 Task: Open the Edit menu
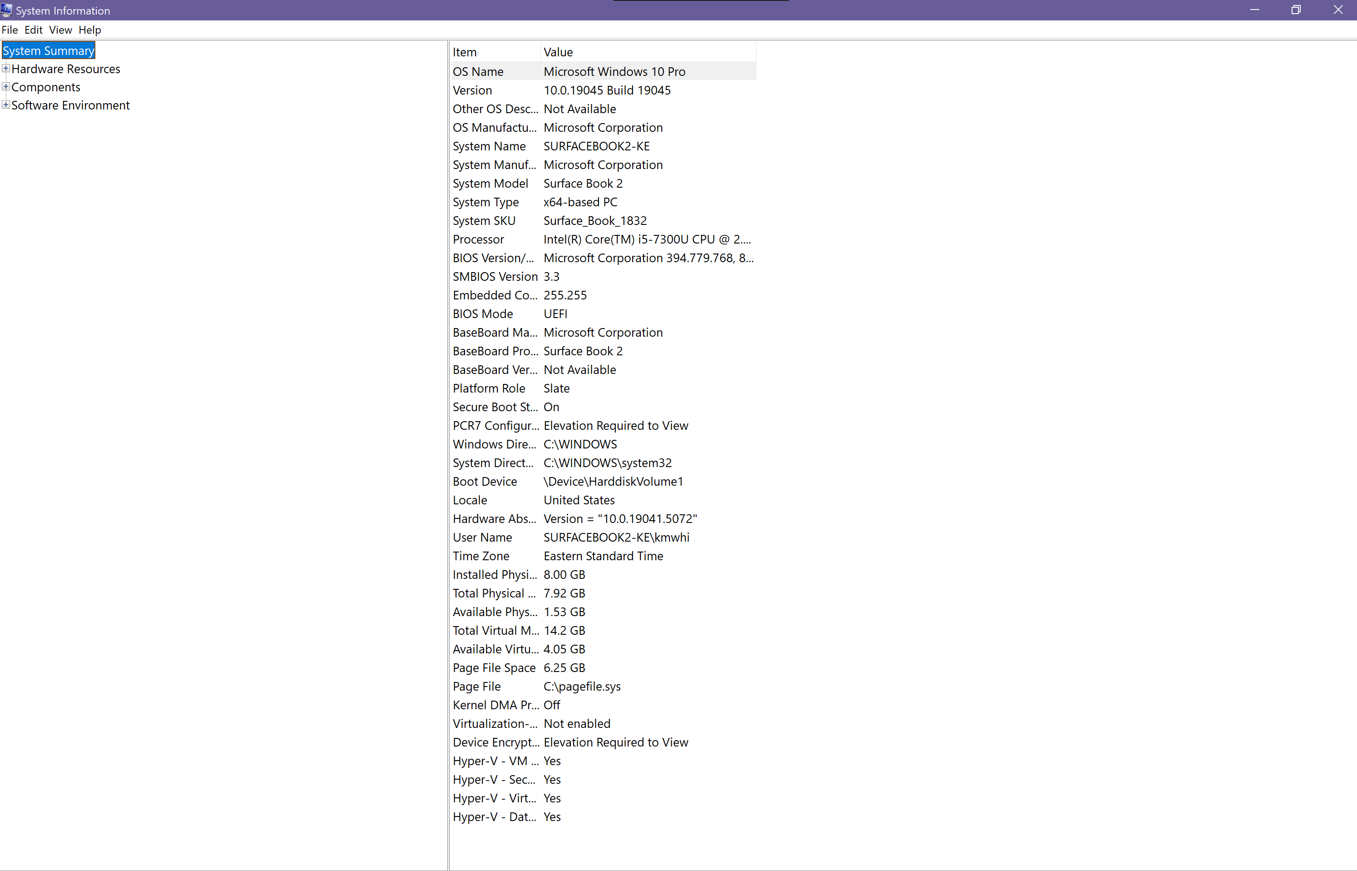[33, 30]
